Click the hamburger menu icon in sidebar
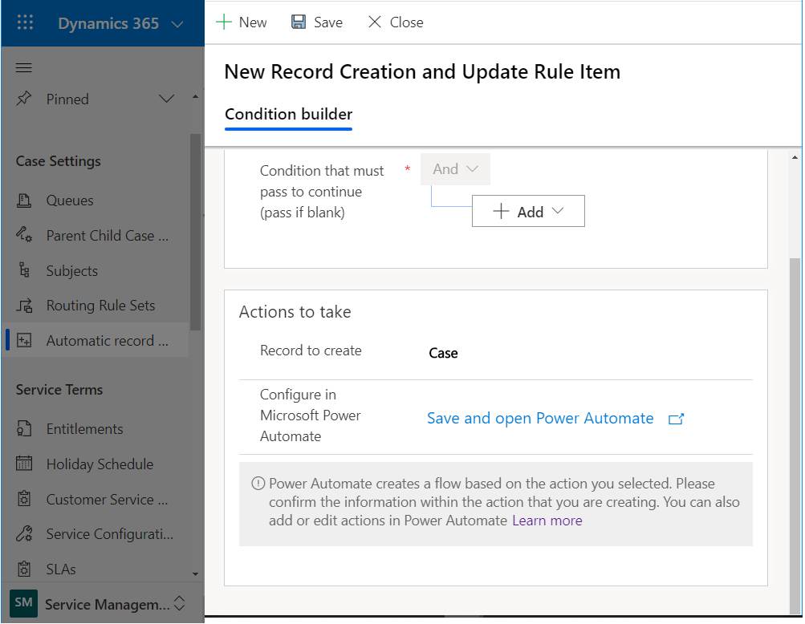The height and width of the screenshot is (624, 805). pos(24,68)
